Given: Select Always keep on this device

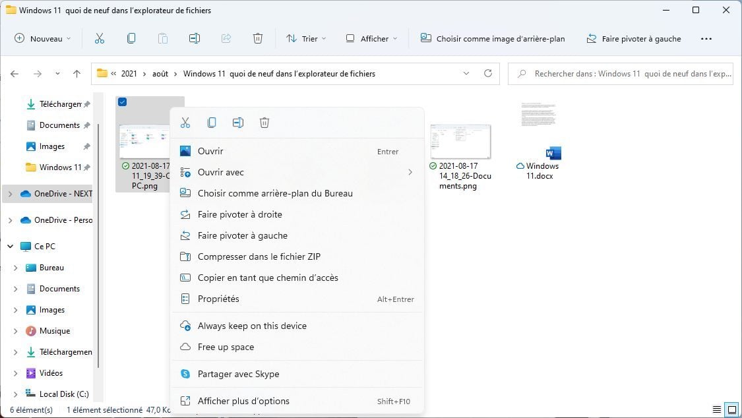Looking at the screenshot, I should pos(297,326).
